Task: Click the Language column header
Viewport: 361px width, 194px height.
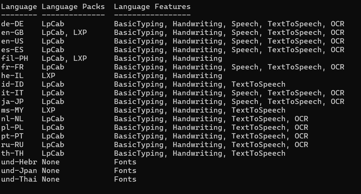Action: (x=19, y=7)
